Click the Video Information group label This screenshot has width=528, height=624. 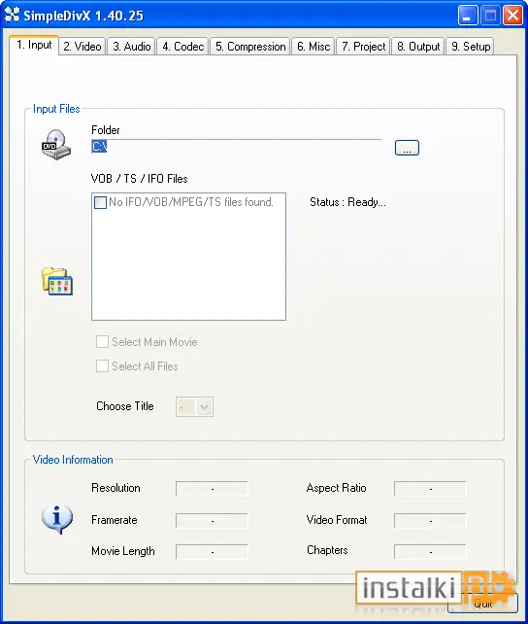click(x=73, y=460)
